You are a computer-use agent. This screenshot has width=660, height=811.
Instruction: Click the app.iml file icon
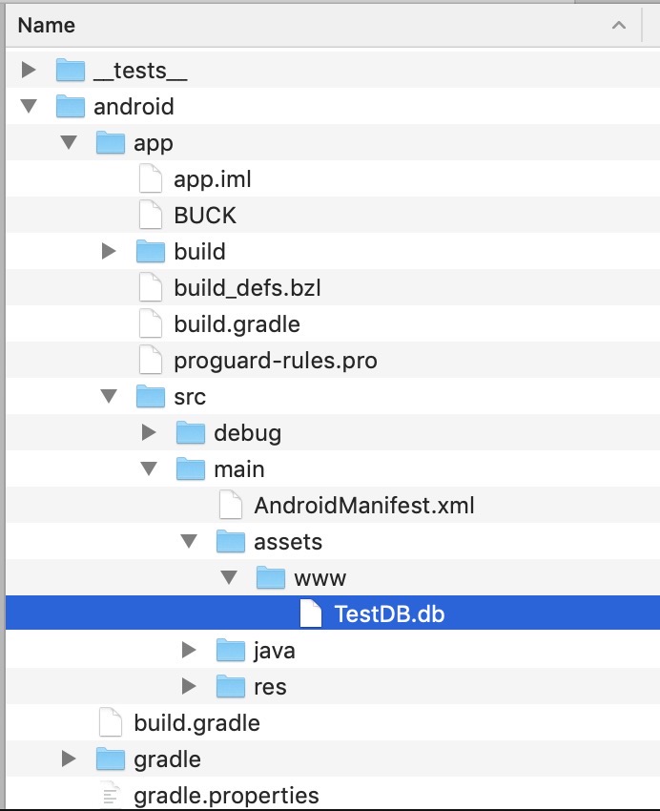pyautogui.click(x=151, y=178)
